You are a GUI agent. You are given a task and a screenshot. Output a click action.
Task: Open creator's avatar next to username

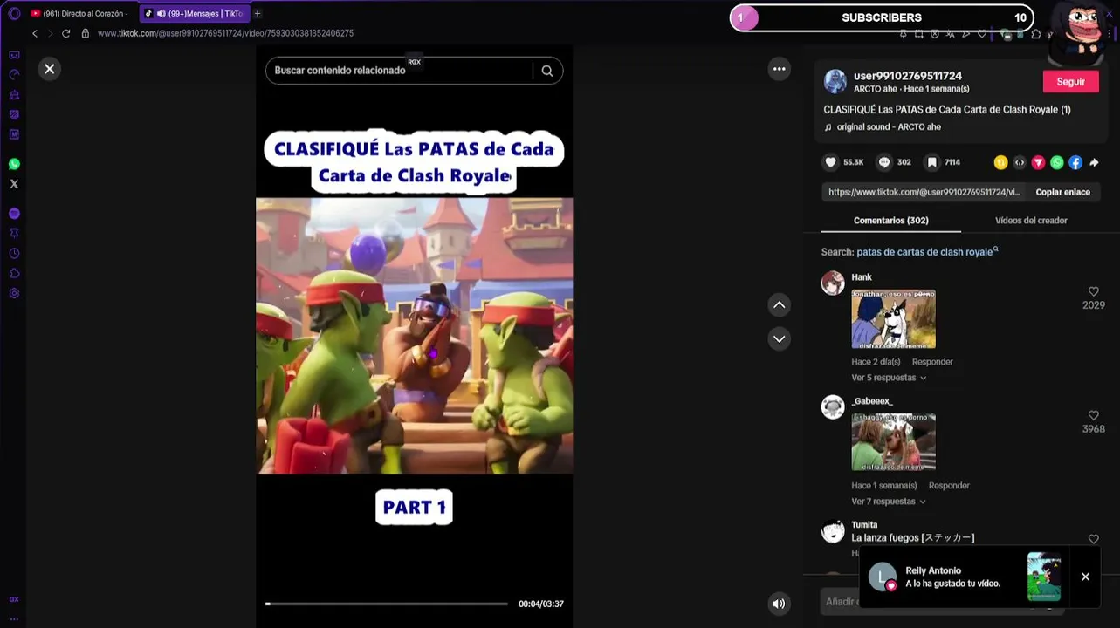[835, 82]
